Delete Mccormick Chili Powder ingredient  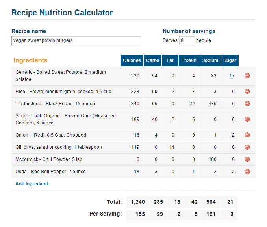pos(247,159)
